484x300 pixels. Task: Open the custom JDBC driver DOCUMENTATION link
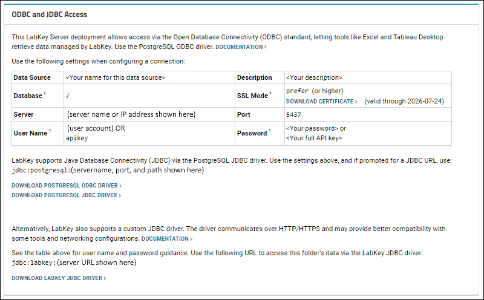(x=165, y=238)
